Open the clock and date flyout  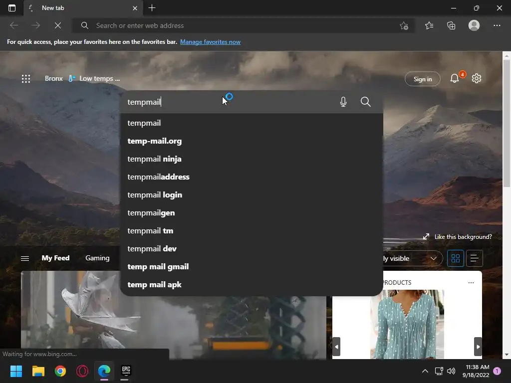click(x=476, y=371)
